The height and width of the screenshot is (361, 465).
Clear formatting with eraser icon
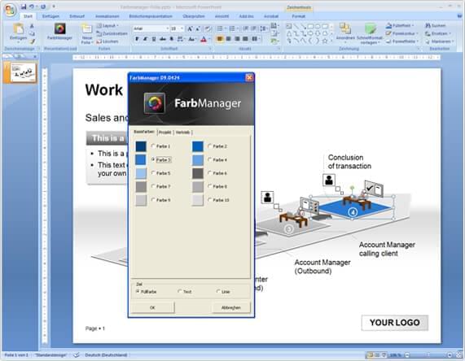208,28
